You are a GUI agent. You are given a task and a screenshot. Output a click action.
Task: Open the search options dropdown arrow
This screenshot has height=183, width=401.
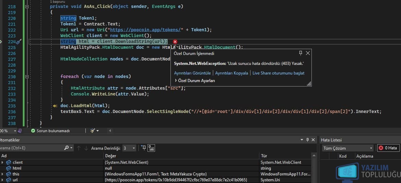[71, 148]
